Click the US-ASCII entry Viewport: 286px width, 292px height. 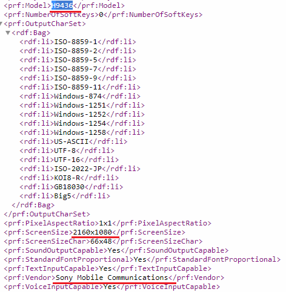(71, 141)
